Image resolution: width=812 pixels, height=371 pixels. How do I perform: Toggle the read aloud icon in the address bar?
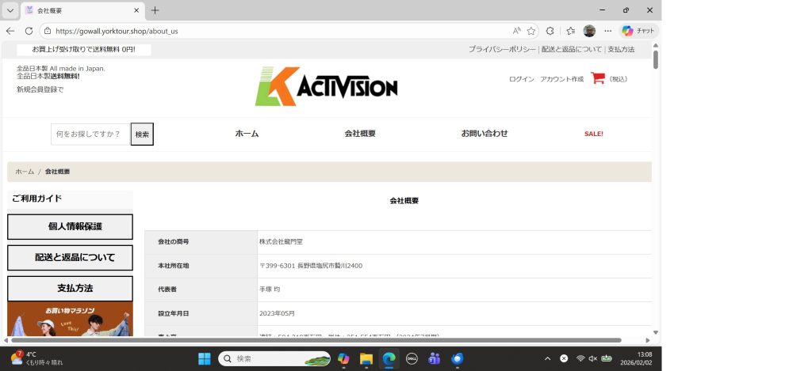(516, 31)
